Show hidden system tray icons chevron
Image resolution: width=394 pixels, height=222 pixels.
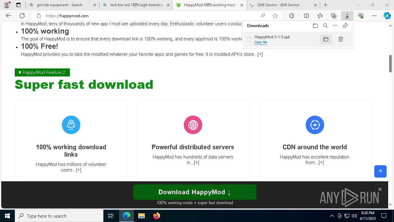point(332,216)
